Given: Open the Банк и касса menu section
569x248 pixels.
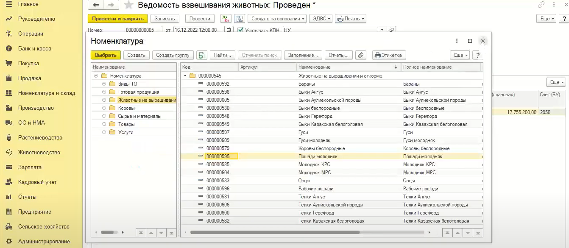Looking at the screenshot, I should tap(34, 48).
